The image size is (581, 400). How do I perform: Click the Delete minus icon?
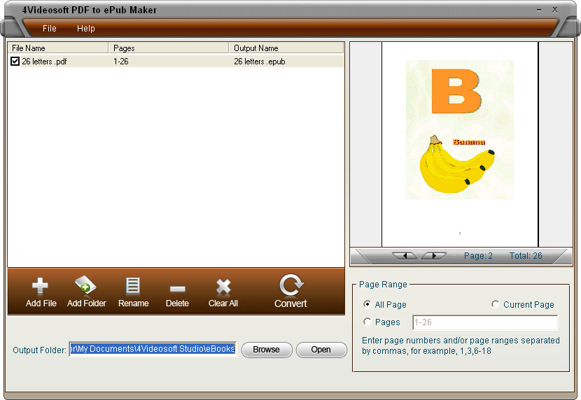pyautogui.click(x=177, y=287)
